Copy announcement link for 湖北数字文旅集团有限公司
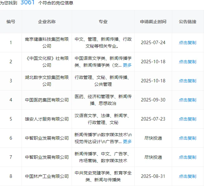 click(x=187, y=81)
